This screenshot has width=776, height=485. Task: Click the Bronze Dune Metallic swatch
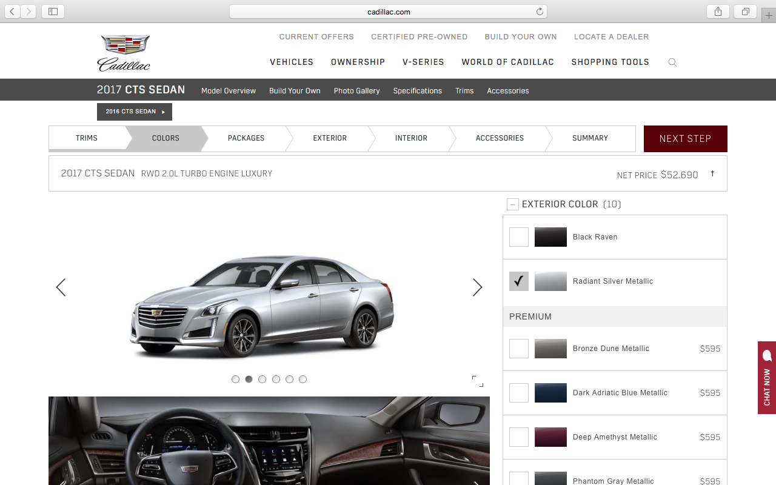pyautogui.click(x=550, y=349)
